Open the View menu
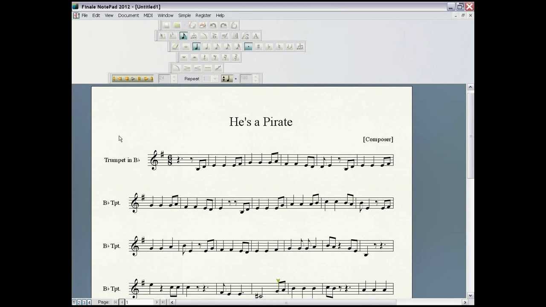 (109, 15)
